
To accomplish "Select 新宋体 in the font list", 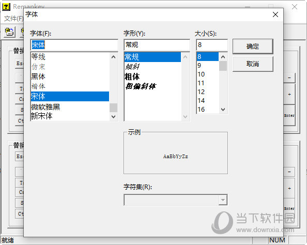I will click(70, 116).
